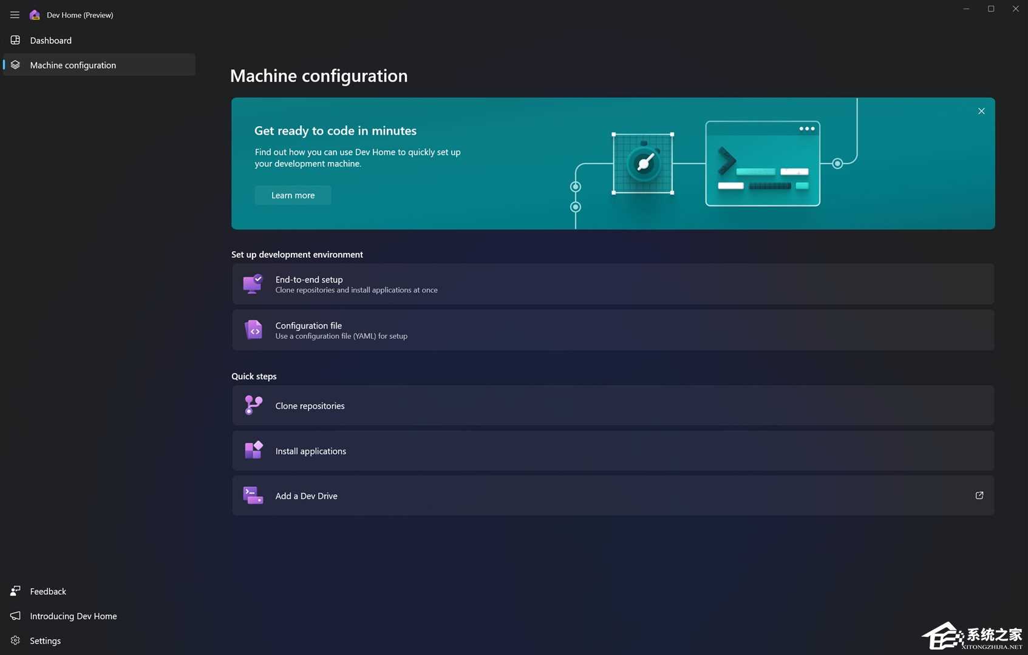Choose Configuration file setup option
Viewport: 1028px width, 655px height.
613,330
